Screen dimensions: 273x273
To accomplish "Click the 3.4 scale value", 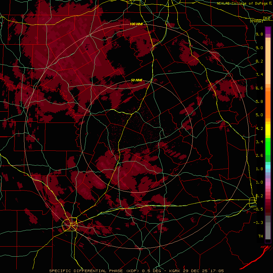I will (x=259, y=142).
